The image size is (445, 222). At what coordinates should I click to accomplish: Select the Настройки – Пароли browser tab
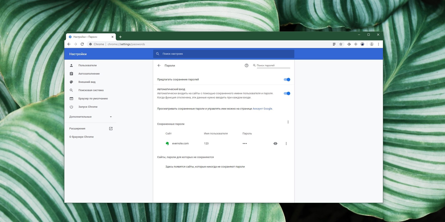click(x=91, y=37)
